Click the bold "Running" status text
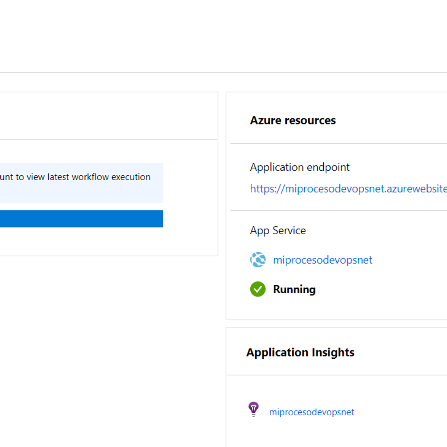Image resolution: width=447 pixels, height=447 pixels. [x=294, y=289]
